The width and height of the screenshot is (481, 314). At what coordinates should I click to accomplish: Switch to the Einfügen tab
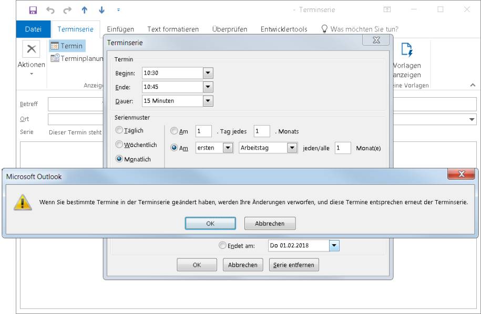point(120,29)
